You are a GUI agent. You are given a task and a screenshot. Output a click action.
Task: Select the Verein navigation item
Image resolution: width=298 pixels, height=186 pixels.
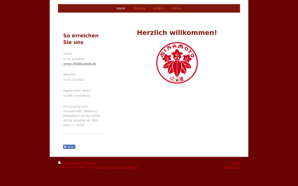(176, 8)
